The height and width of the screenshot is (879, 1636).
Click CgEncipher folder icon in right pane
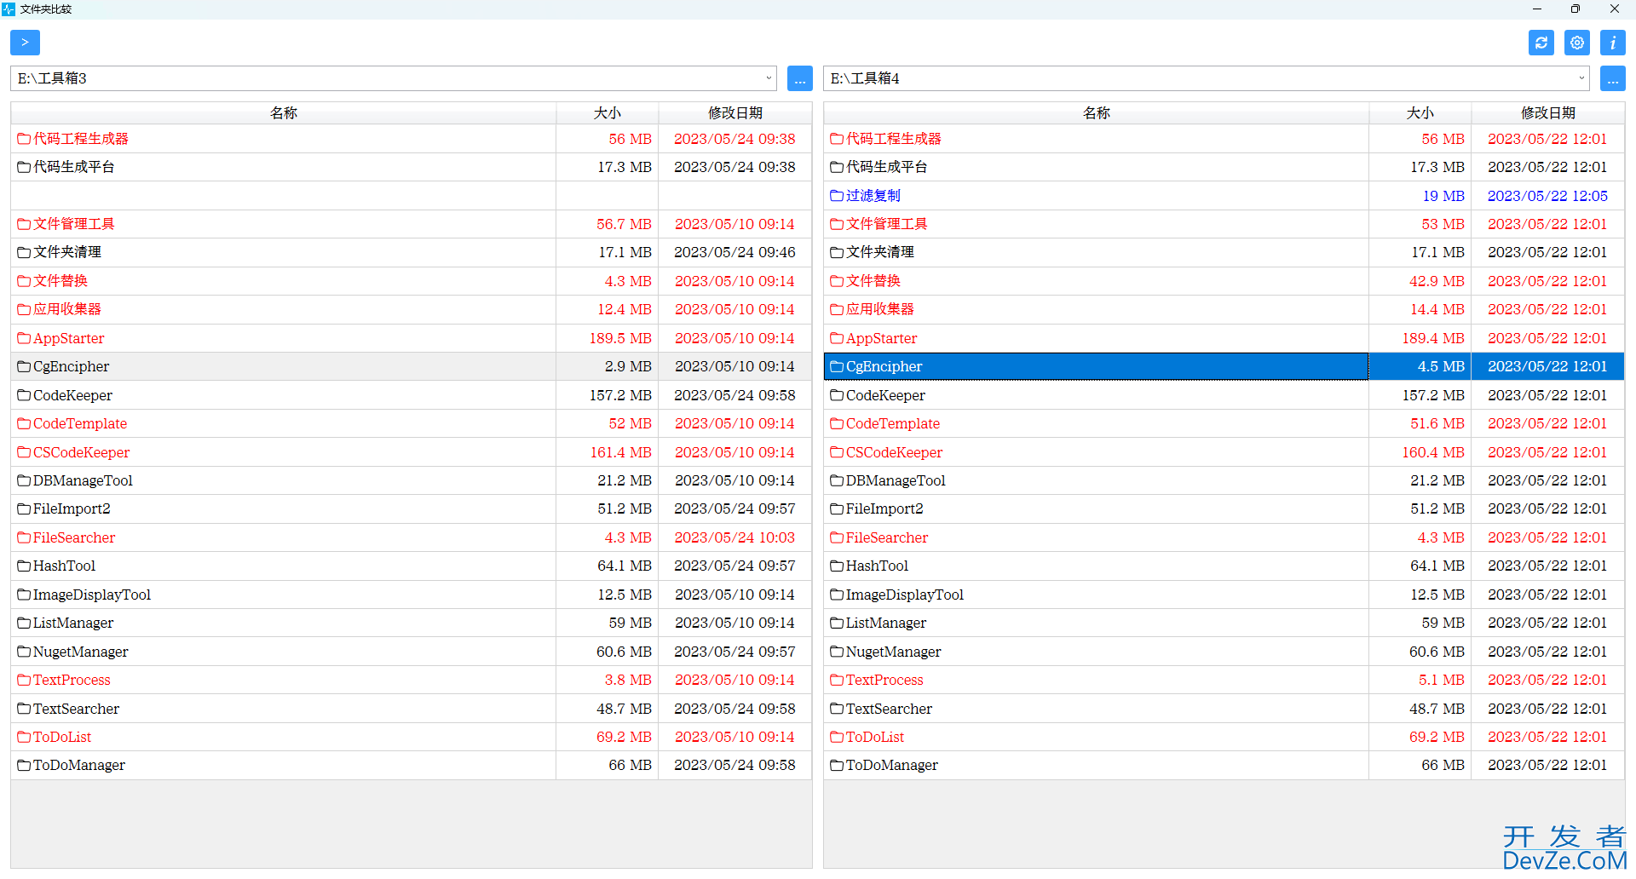(837, 367)
